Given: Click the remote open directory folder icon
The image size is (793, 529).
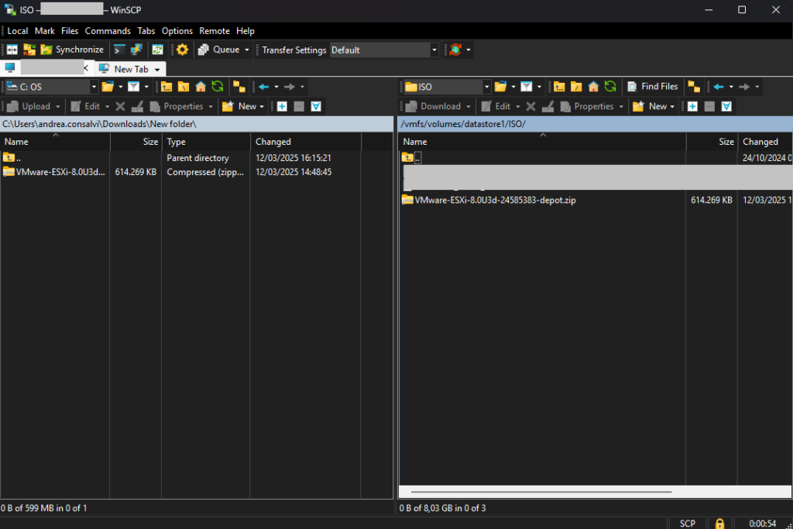Looking at the screenshot, I should [501, 87].
